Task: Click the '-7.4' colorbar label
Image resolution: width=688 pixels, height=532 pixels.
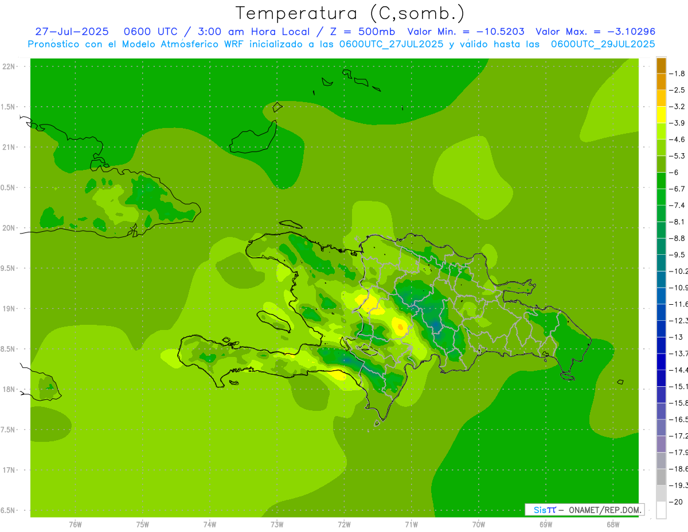Action: pyautogui.click(x=678, y=205)
